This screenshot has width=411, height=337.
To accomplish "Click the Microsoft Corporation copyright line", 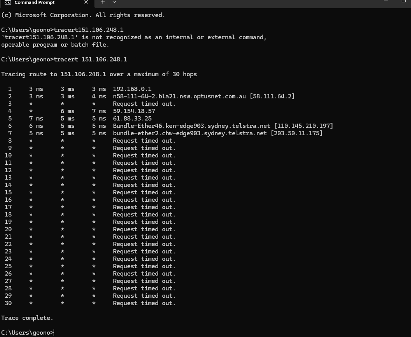I will 83,15.
